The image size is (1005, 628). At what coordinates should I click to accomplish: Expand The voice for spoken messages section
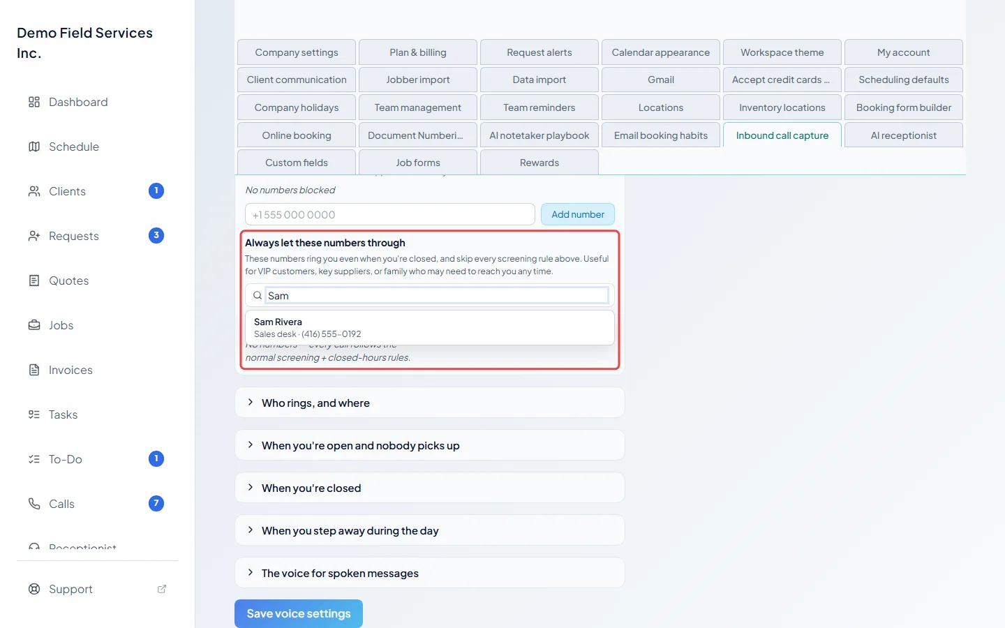click(x=430, y=573)
